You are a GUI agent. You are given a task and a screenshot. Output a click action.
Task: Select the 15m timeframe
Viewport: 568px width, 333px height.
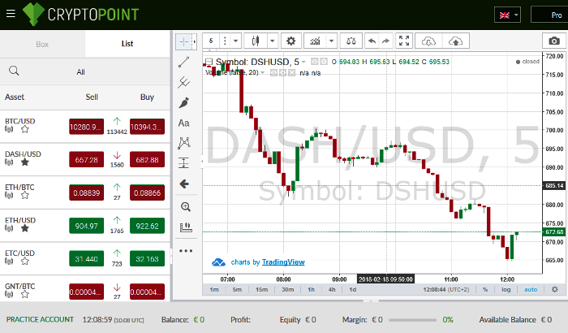(261, 289)
